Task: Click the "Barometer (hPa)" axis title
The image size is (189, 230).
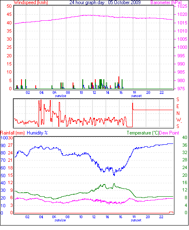Action: [166, 2]
